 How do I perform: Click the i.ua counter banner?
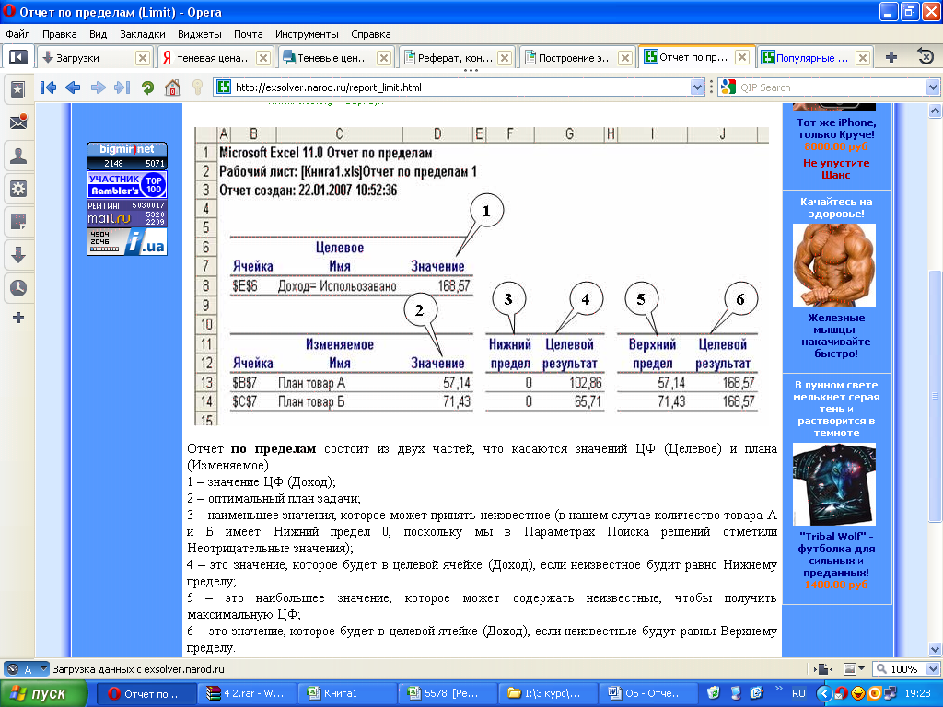tap(127, 242)
